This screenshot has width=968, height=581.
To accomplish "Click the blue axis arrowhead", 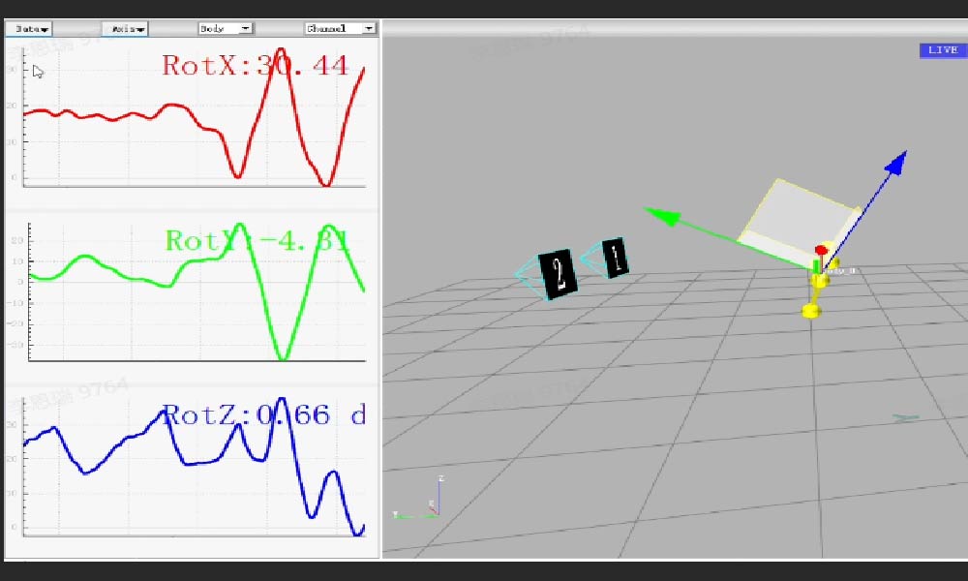I will click(x=896, y=163).
